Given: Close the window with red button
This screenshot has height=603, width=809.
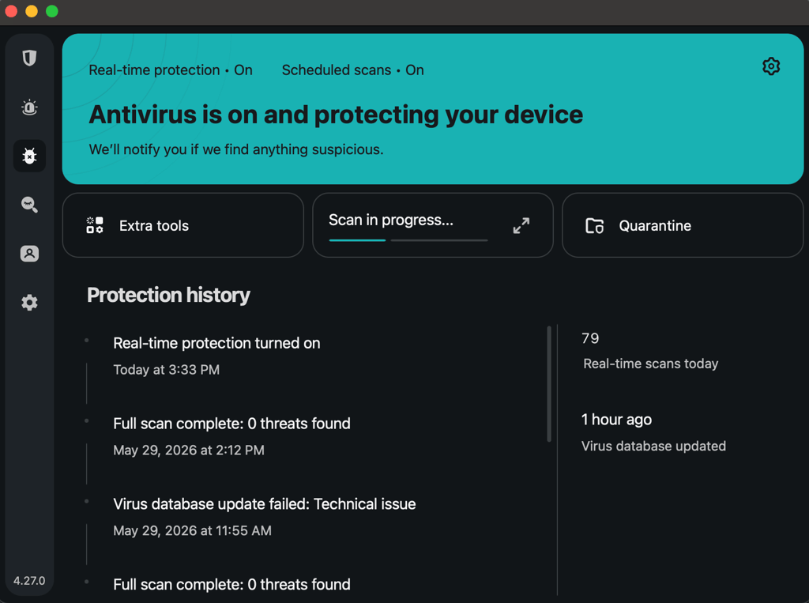Looking at the screenshot, I should [11, 11].
